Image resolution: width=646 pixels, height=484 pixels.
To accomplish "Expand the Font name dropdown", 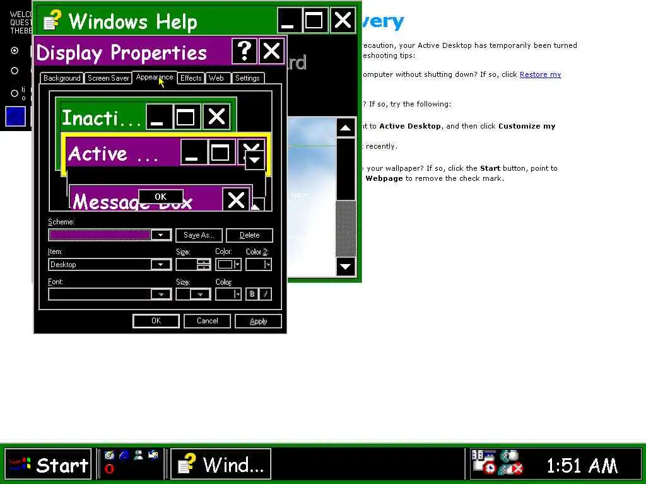I will (160, 294).
